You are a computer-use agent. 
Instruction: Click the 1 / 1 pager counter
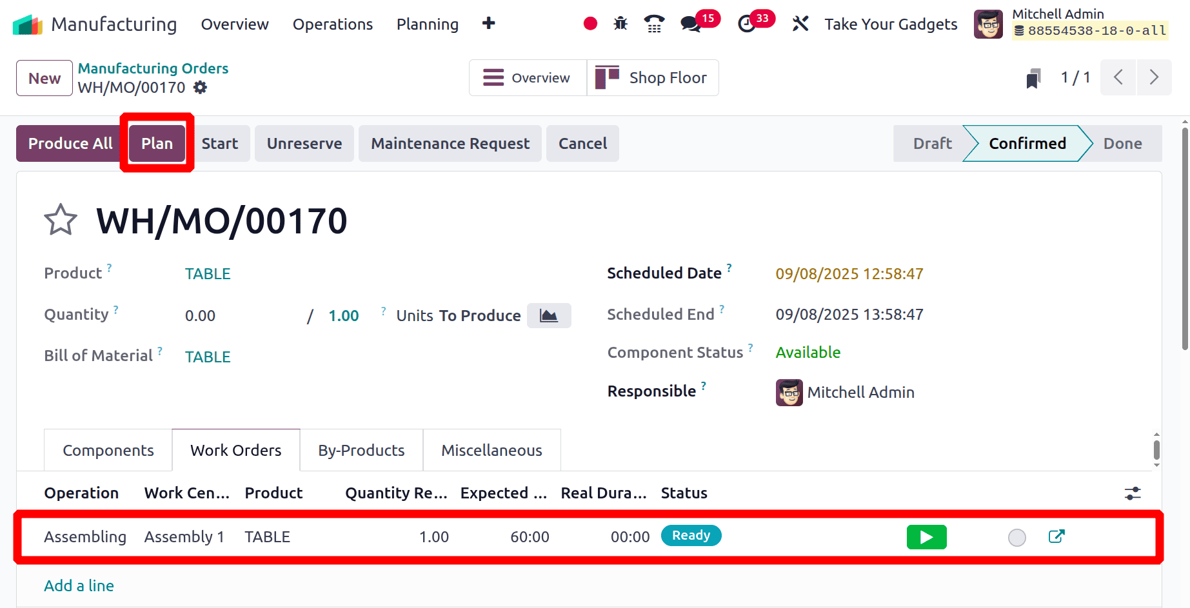click(1075, 77)
